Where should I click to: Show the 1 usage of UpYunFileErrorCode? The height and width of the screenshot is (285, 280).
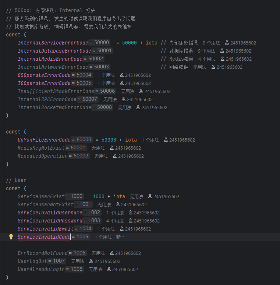pyautogui.click(x=150, y=140)
